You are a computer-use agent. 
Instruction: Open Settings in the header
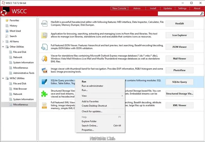(x=182, y=8)
